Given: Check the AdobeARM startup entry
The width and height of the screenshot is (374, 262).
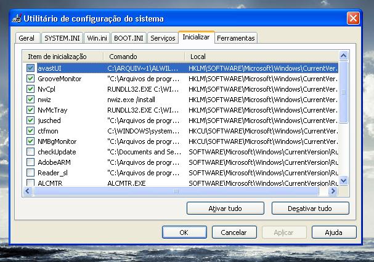Looking at the screenshot, I should click(x=31, y=162).
